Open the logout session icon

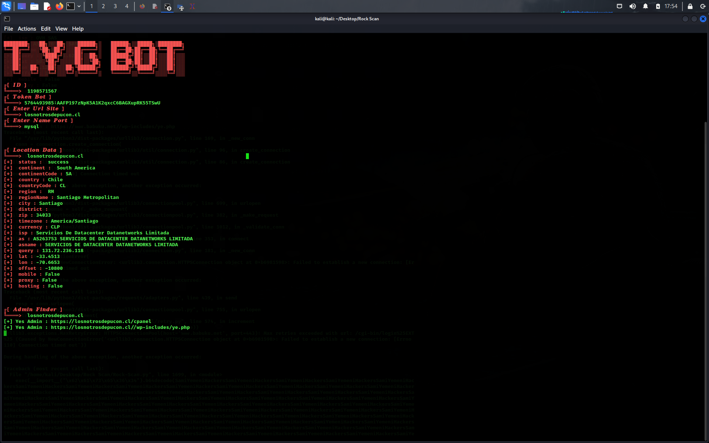click(703, 6)
